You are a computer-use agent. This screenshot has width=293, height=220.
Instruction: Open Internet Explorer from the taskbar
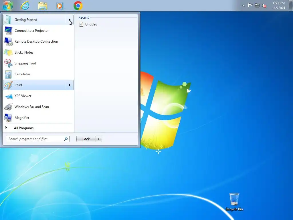click(x=25, y=6)
